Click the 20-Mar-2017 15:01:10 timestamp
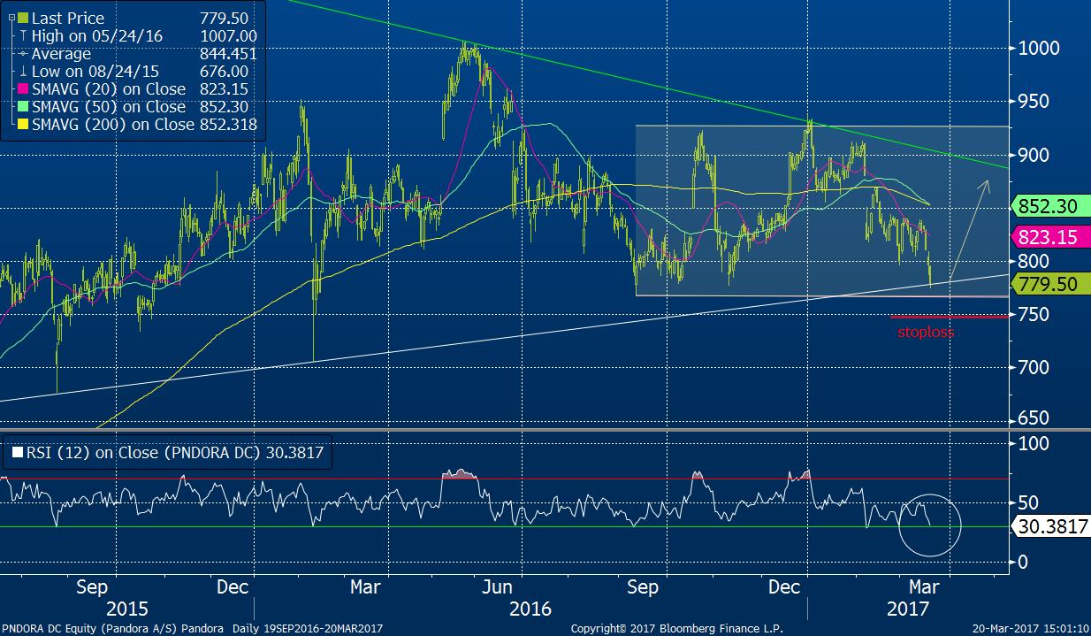Screen dimensions: 1091x636 [x=1029, y=628]
